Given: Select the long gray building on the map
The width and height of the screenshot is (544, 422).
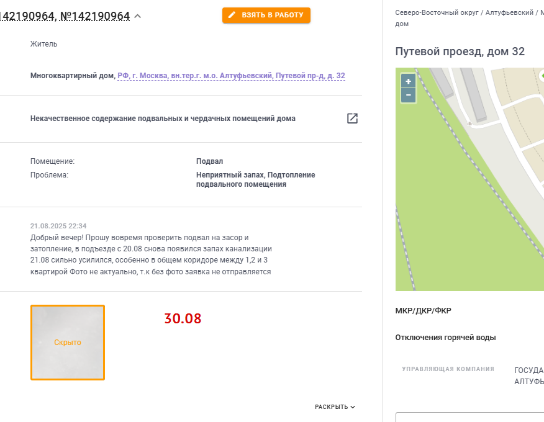Looking at the screenshot, I should coord(474,94).
